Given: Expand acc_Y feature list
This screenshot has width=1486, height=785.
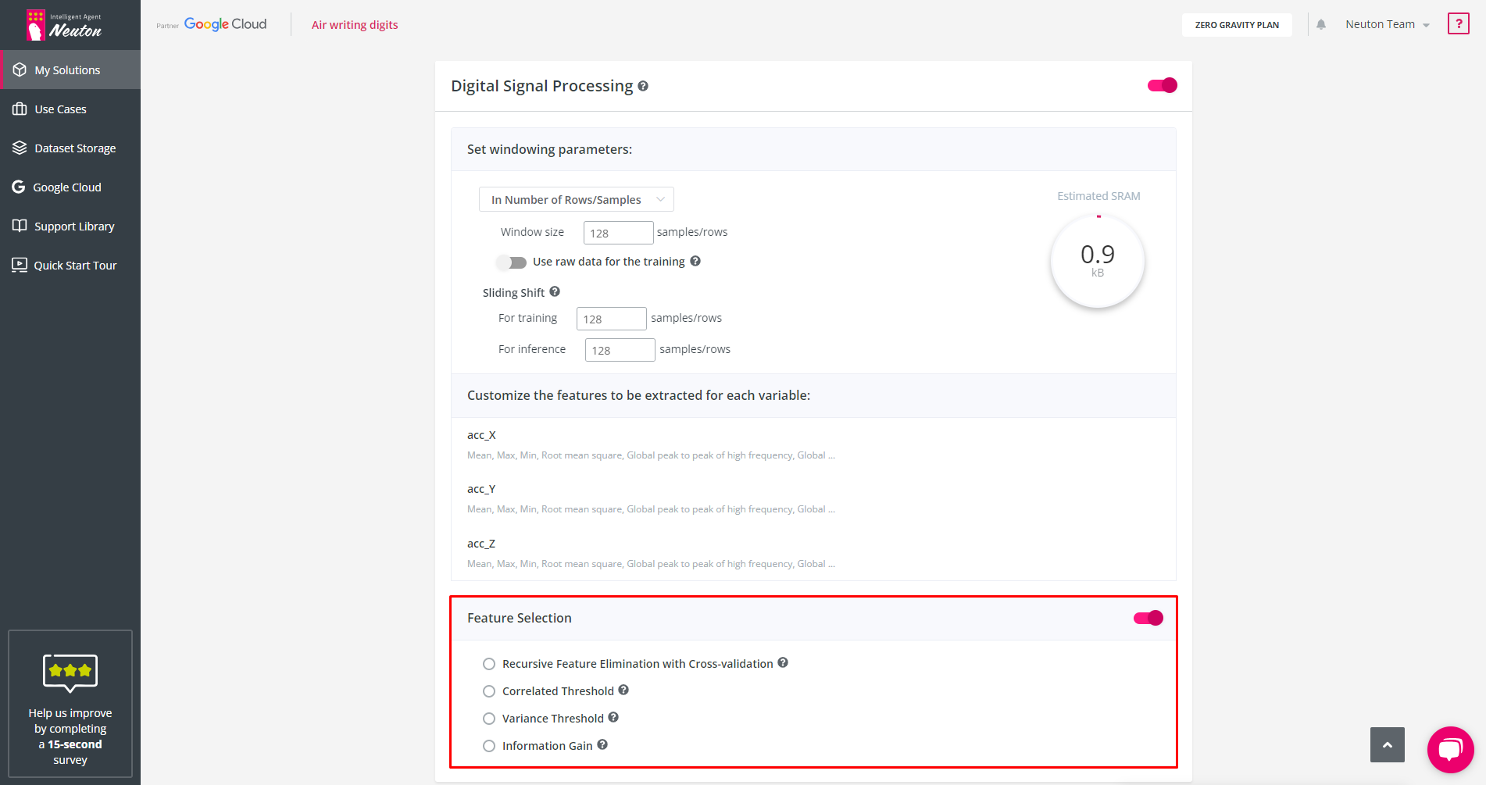Looking at the screenshot, I should click(651, 499).
